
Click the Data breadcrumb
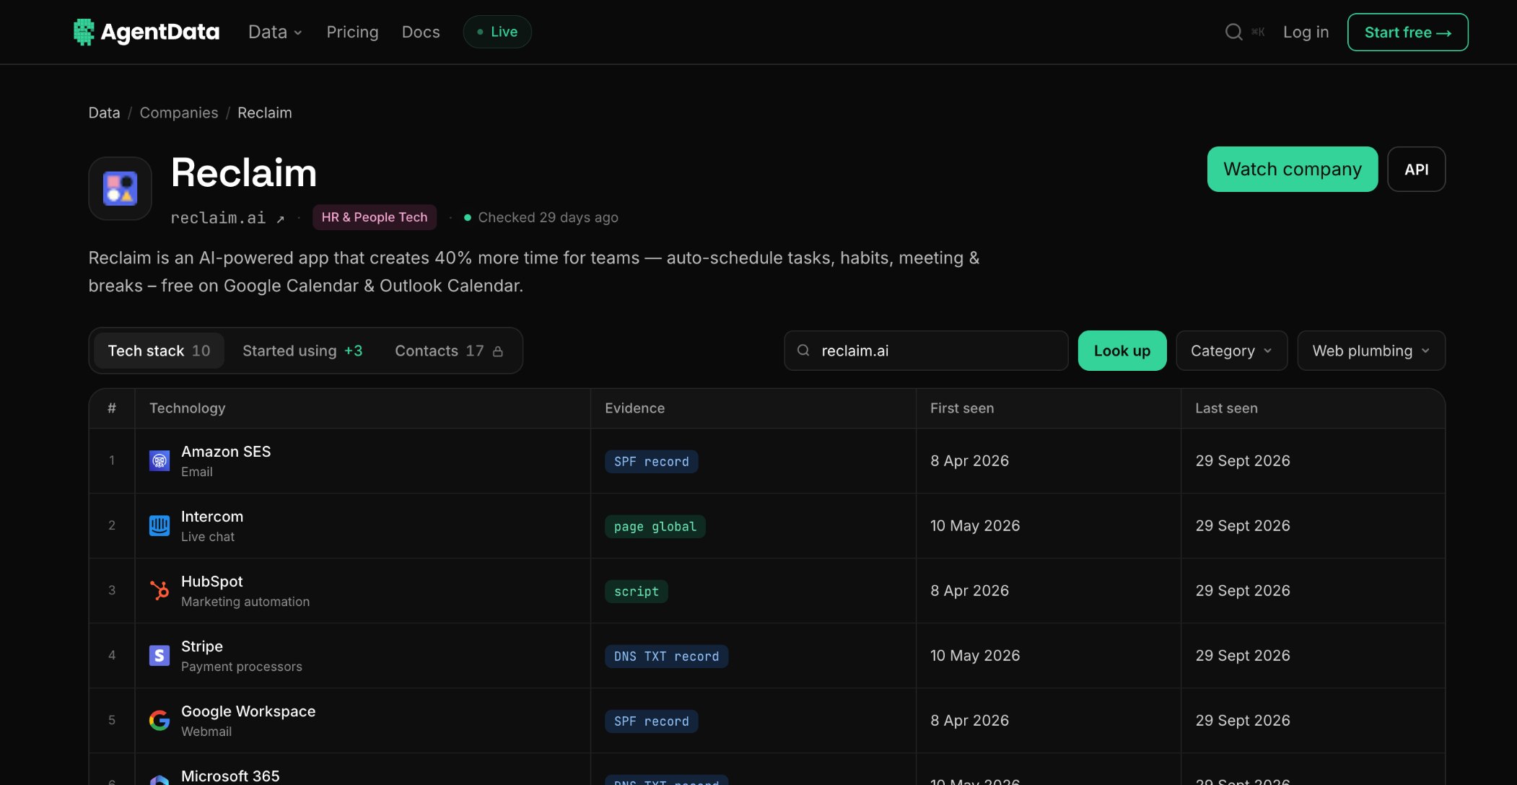(104, 113)
